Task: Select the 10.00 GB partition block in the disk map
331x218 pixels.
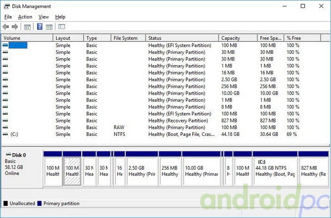Action: pos(201,171)
